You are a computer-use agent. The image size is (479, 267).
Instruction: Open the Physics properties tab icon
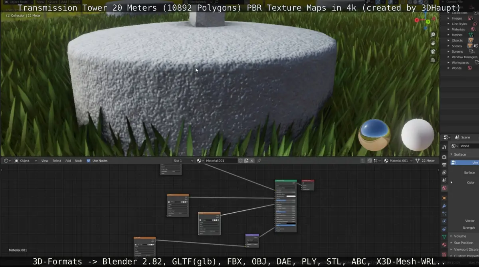click(444, 221)
